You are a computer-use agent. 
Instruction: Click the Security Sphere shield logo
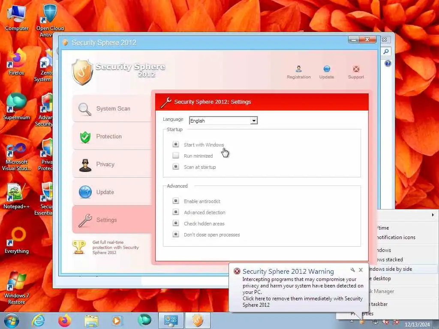pos(82,72)
